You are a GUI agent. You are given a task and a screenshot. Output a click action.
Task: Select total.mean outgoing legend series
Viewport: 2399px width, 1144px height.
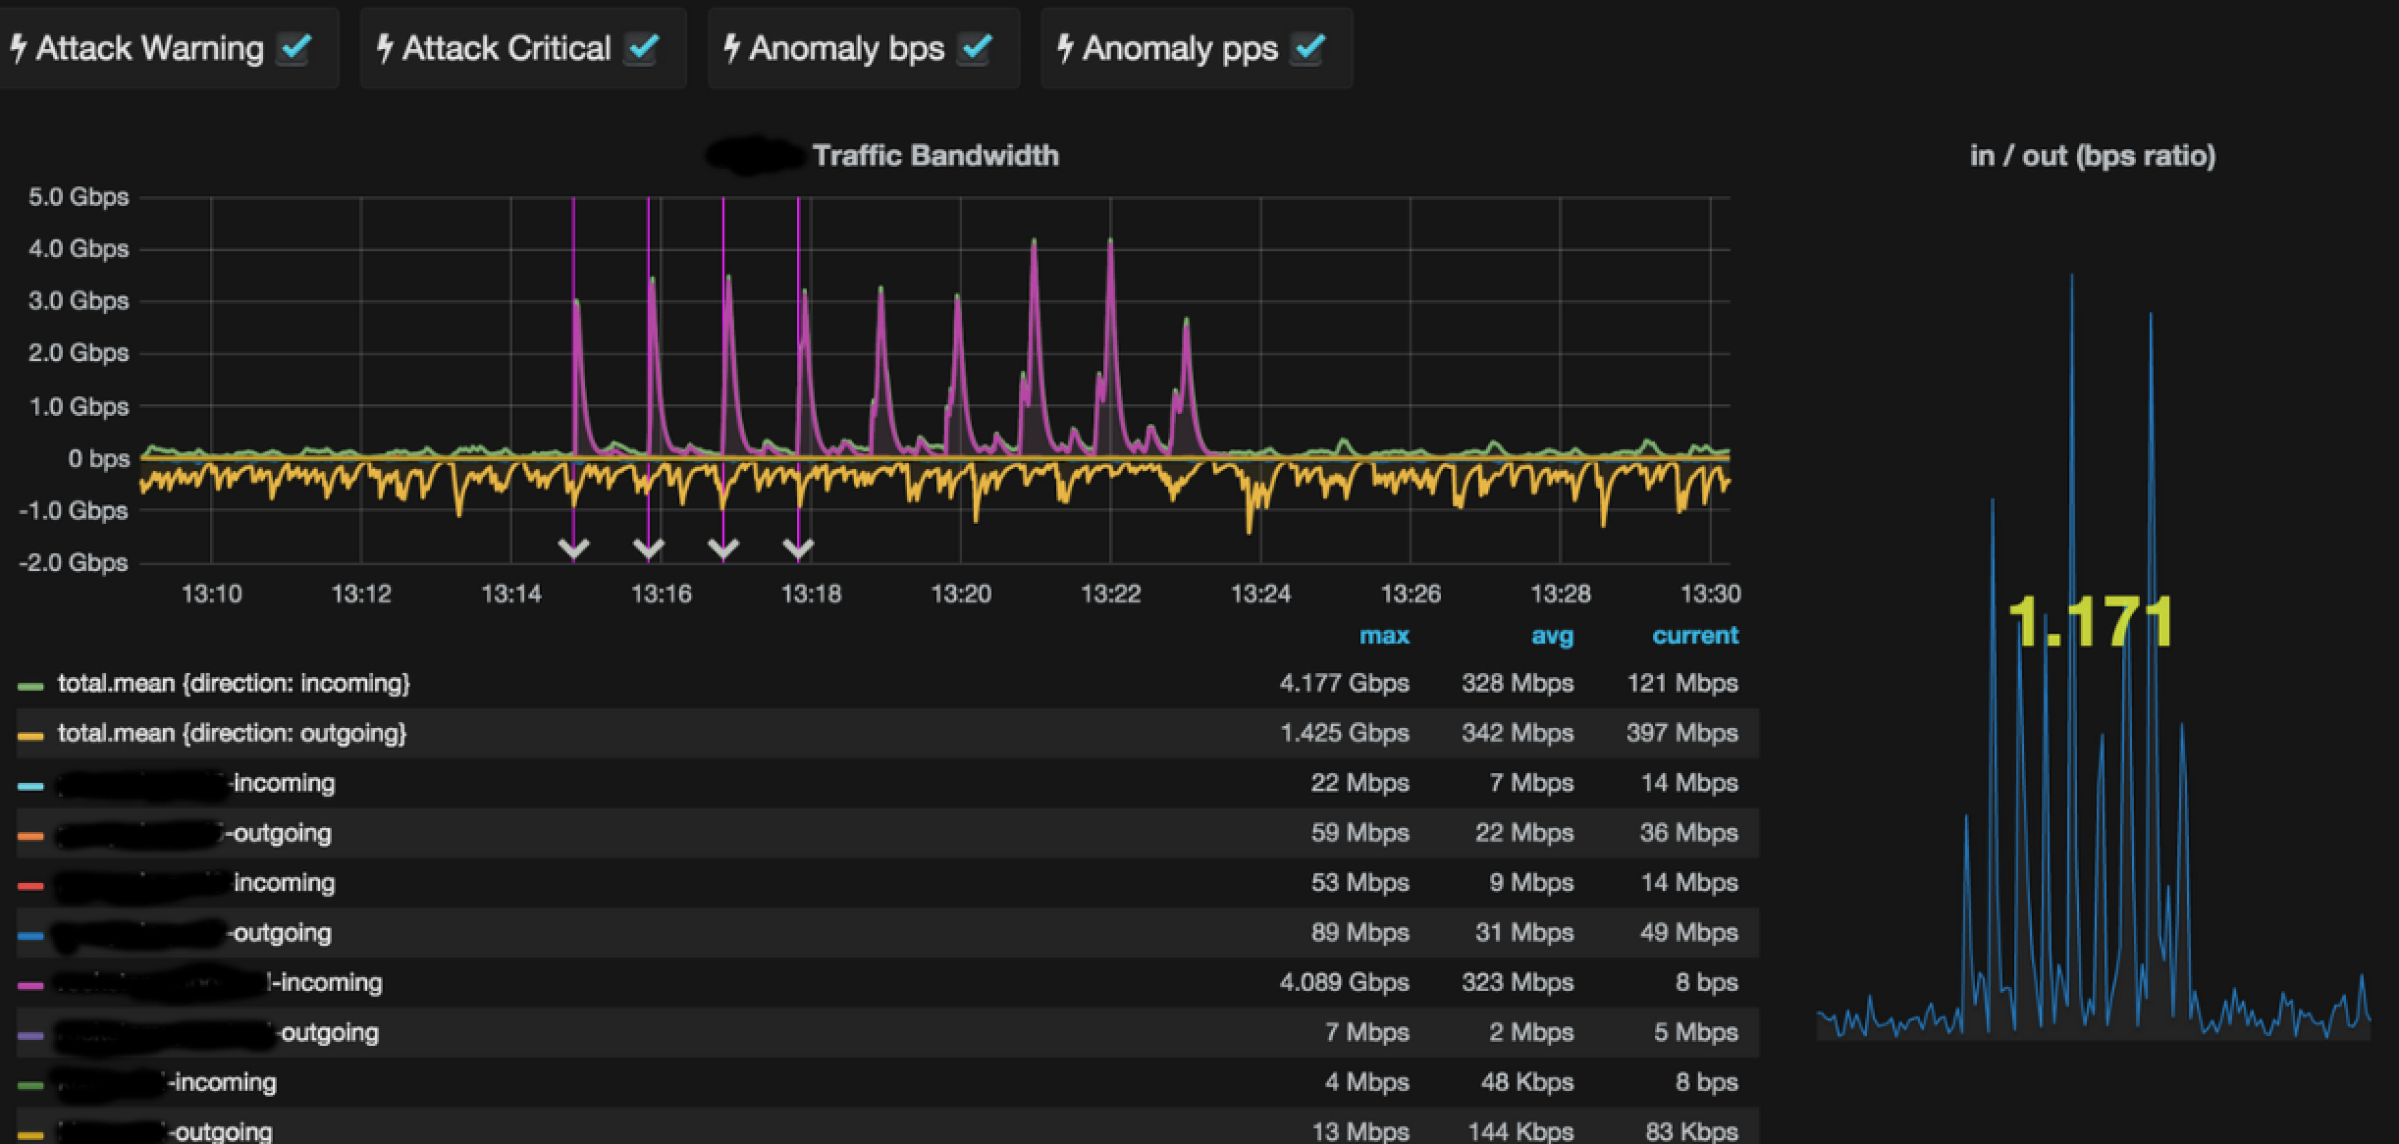(232, 733)
